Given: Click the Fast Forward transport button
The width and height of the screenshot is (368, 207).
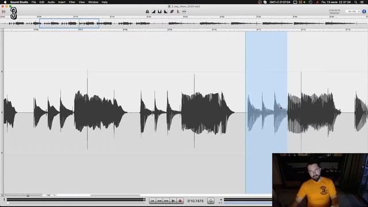Looking at the screenshot, I should coord(166,201).
